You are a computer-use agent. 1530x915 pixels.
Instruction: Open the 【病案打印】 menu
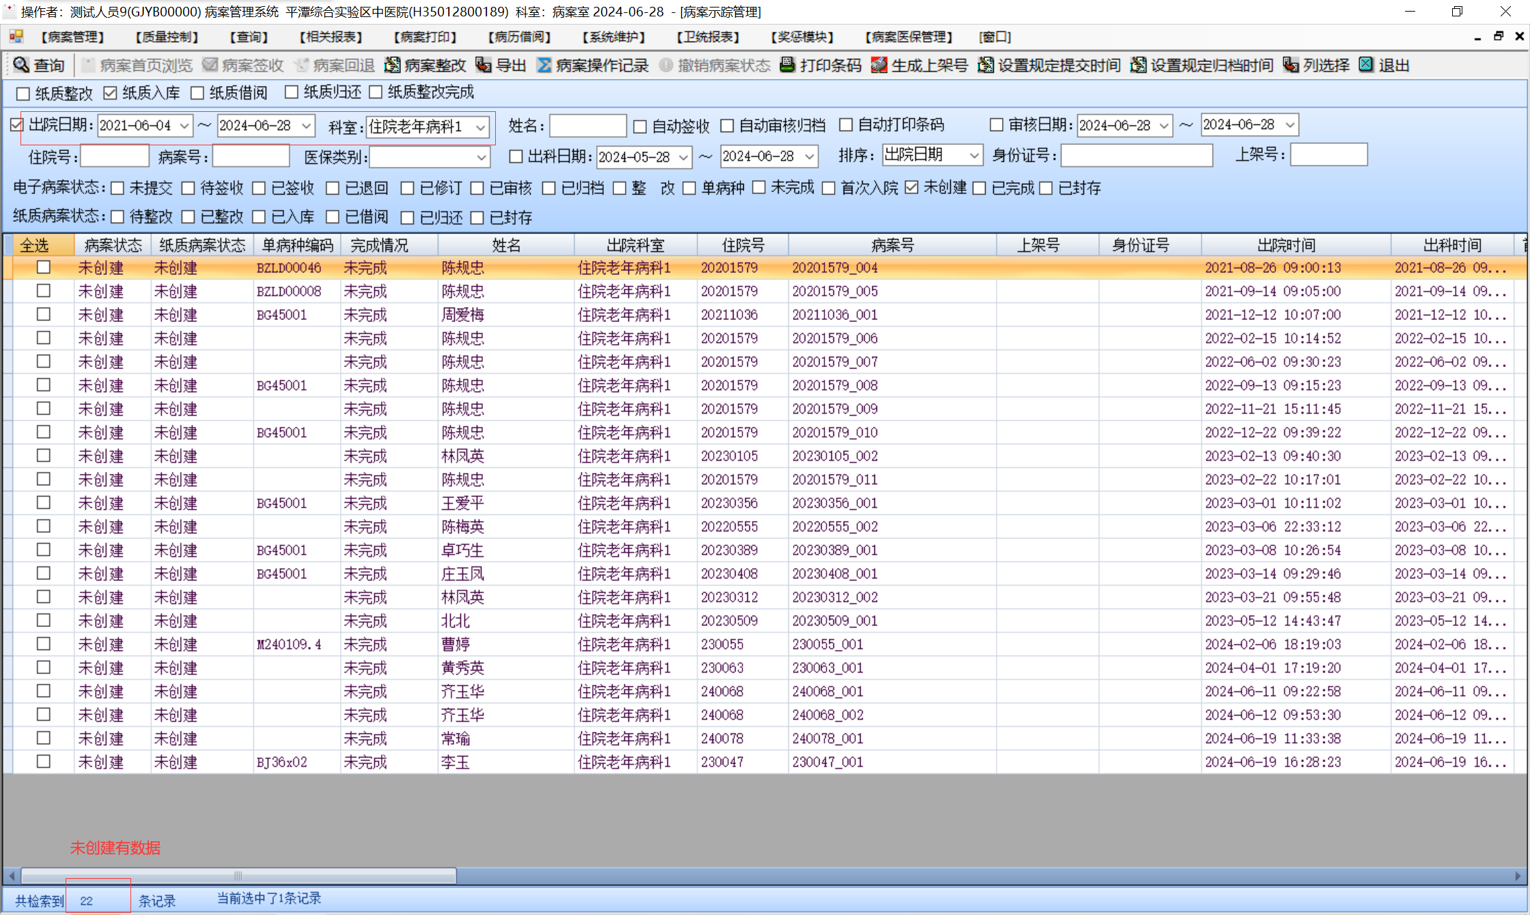point(425,37)
